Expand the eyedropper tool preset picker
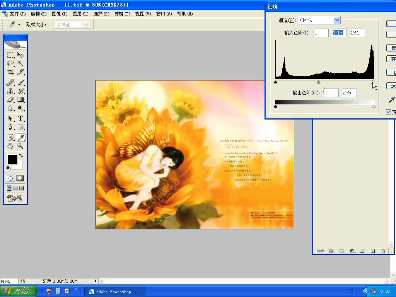This screenshot has width=396, height=297. [x=19, y=25]
